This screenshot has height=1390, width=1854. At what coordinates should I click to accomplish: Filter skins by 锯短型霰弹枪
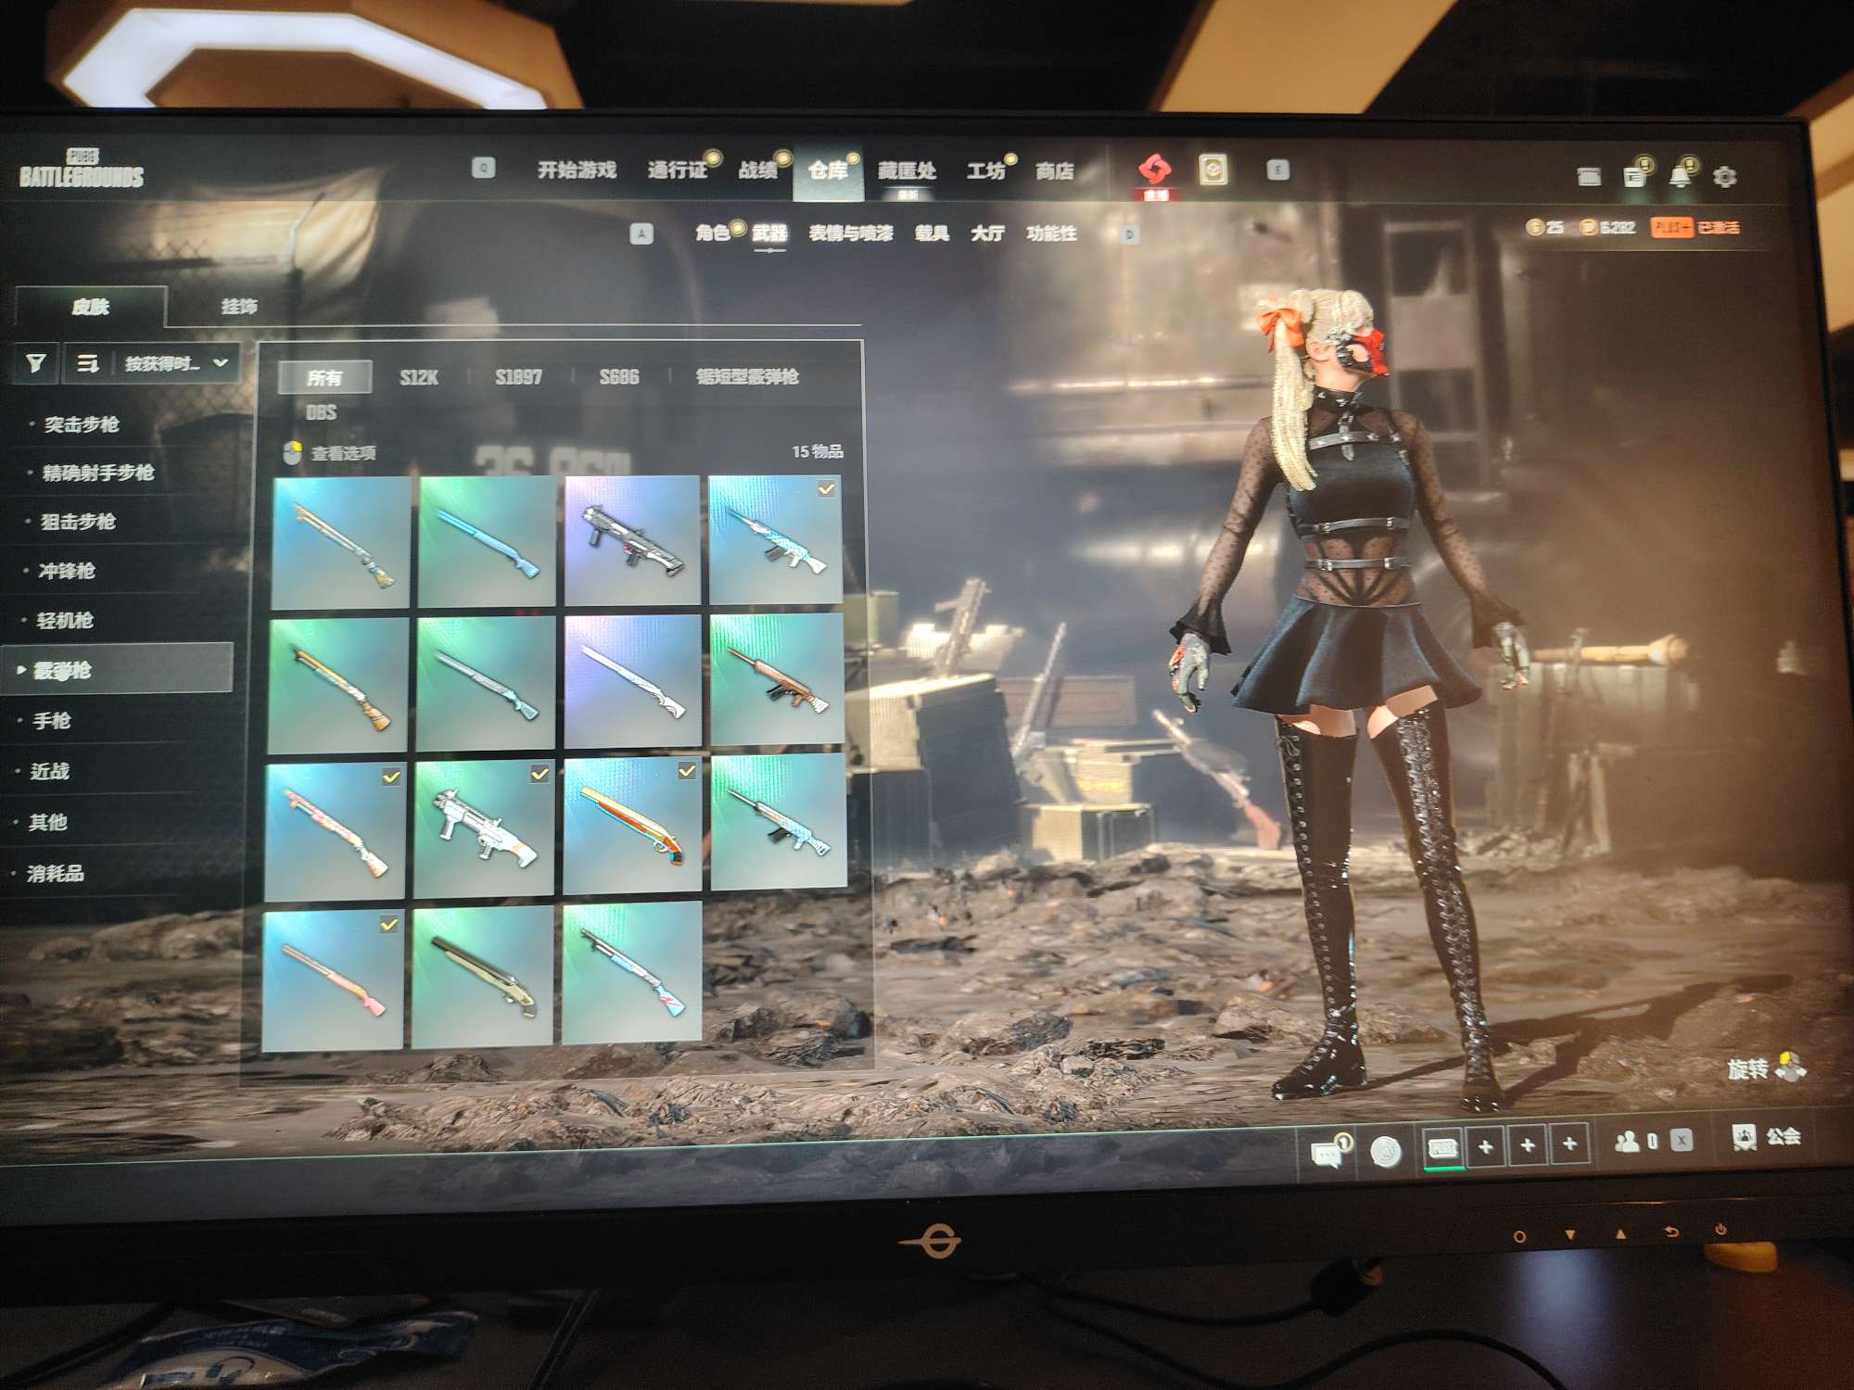[747, 376]
